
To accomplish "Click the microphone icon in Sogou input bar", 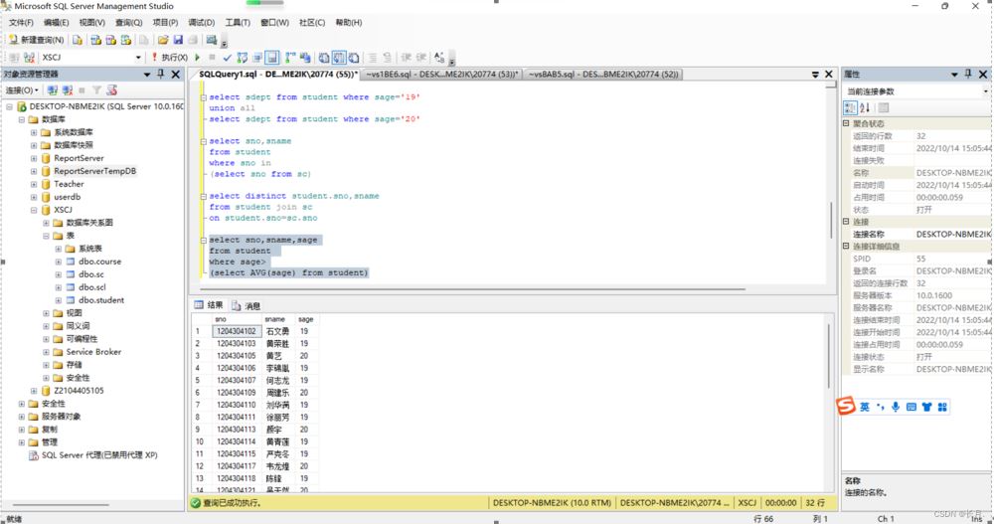I will click(x=896, y=407).
